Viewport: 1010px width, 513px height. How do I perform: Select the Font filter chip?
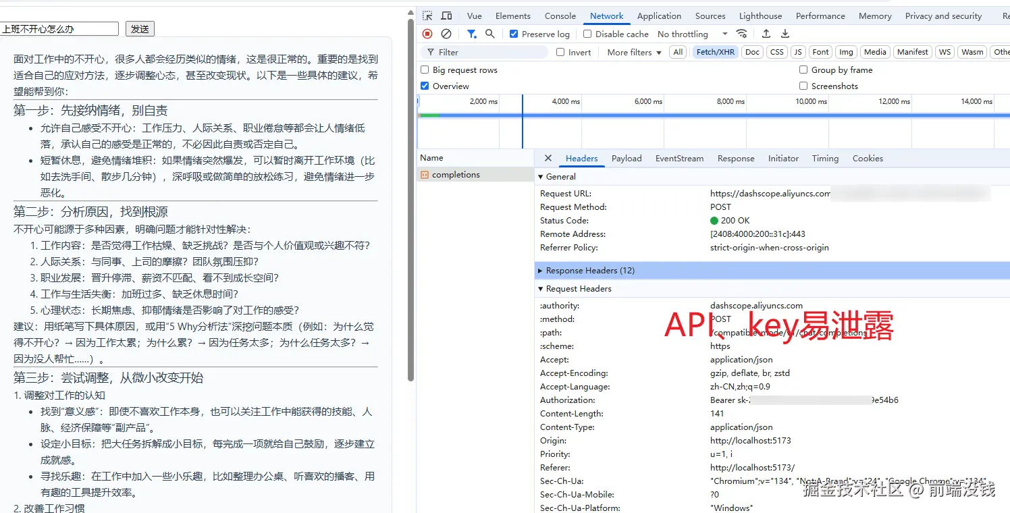pos(820,52)
